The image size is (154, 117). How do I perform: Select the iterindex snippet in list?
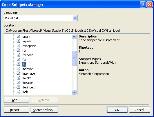28,87
